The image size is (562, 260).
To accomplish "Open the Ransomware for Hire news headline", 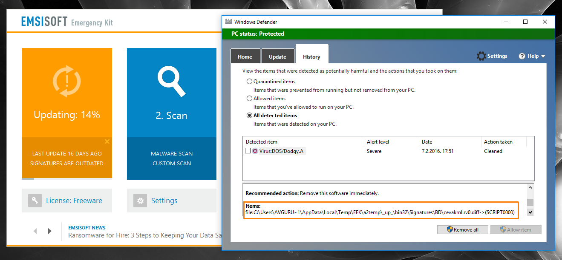I will point(145,235).
